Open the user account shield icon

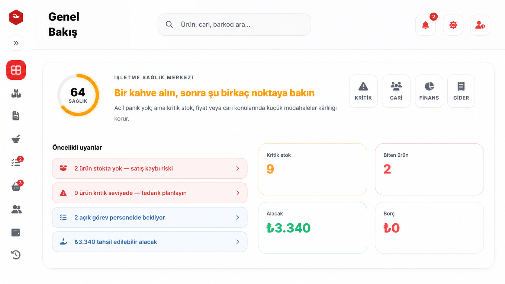point(480,25)
